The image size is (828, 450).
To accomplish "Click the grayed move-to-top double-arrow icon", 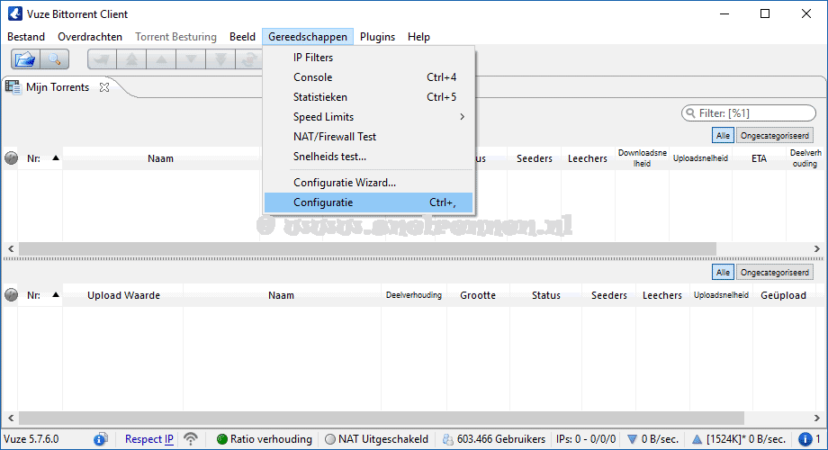I will point(131,59).
